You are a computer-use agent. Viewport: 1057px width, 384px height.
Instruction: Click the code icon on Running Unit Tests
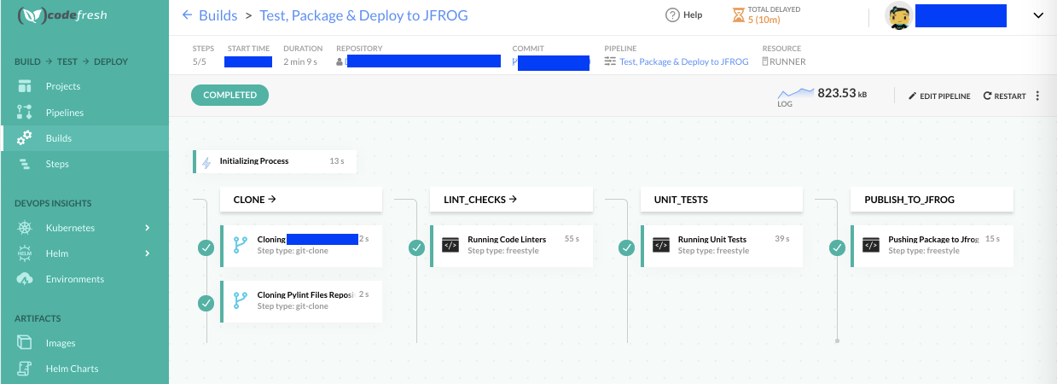click(661, 245)
